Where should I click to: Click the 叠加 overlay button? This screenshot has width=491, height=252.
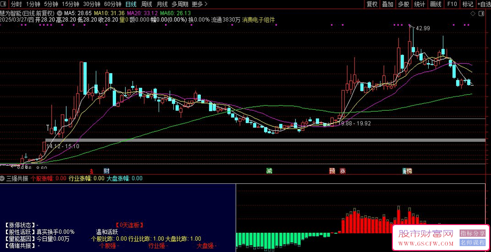point(388,4)
